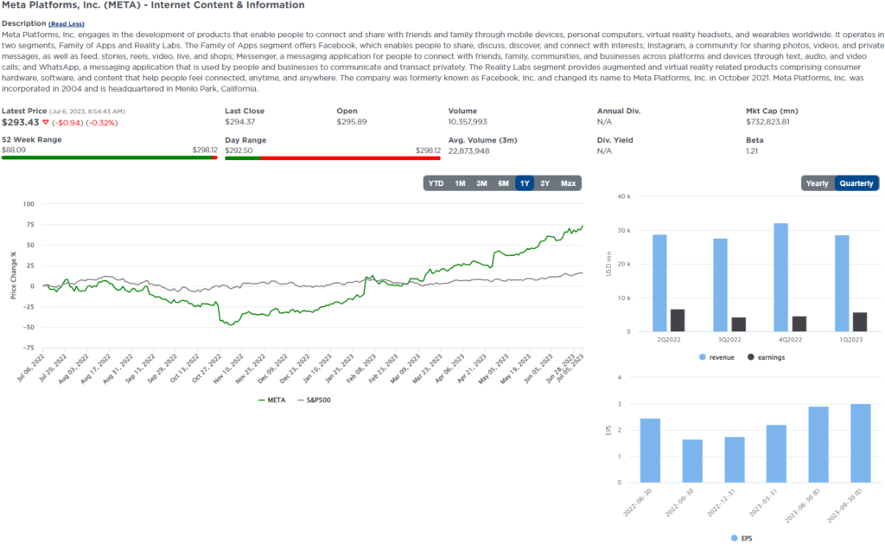The image size is (885, 544).
Task: Select the 1M chart range
Action: pyautogui.click(x=460, y=183)
